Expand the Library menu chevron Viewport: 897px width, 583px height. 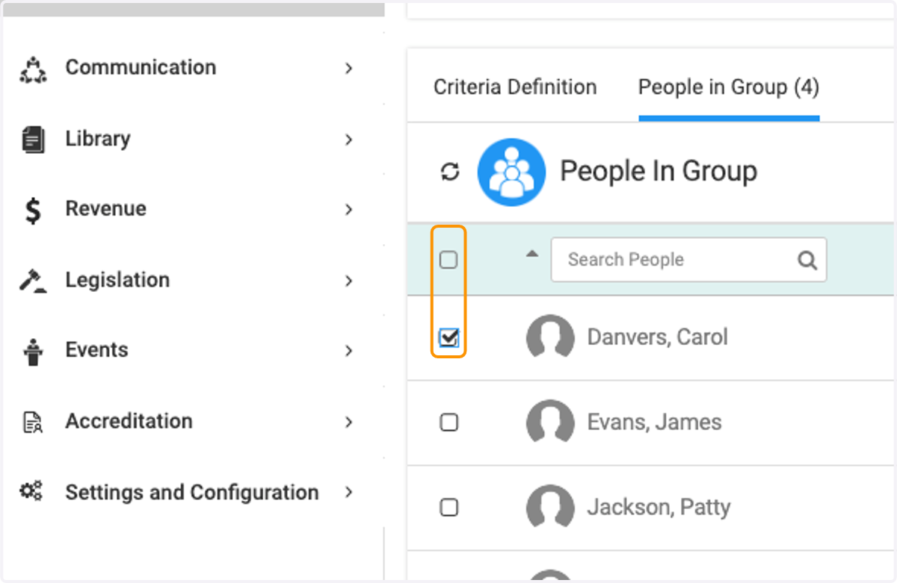348,139
